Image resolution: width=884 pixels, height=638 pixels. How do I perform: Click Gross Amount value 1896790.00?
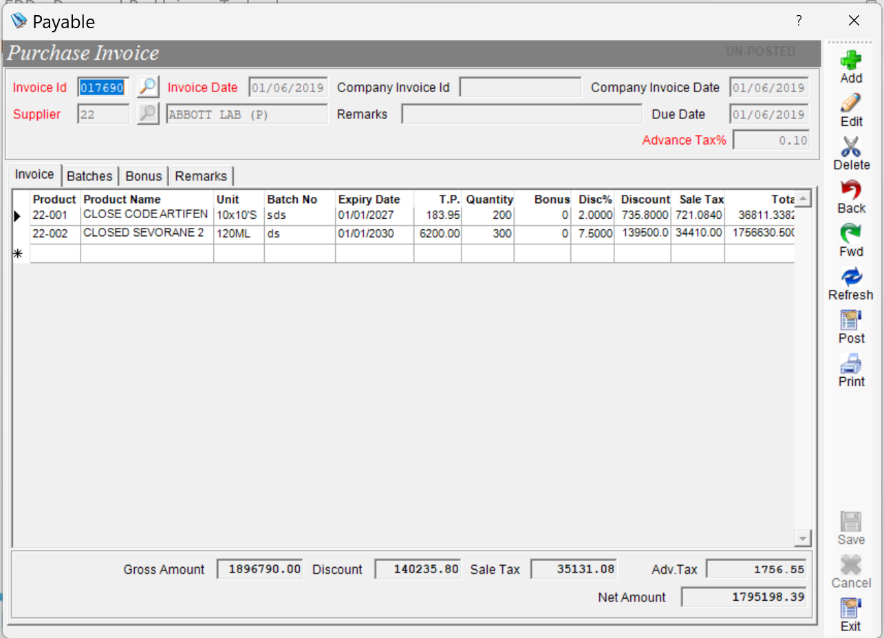[x=259, y=569]
